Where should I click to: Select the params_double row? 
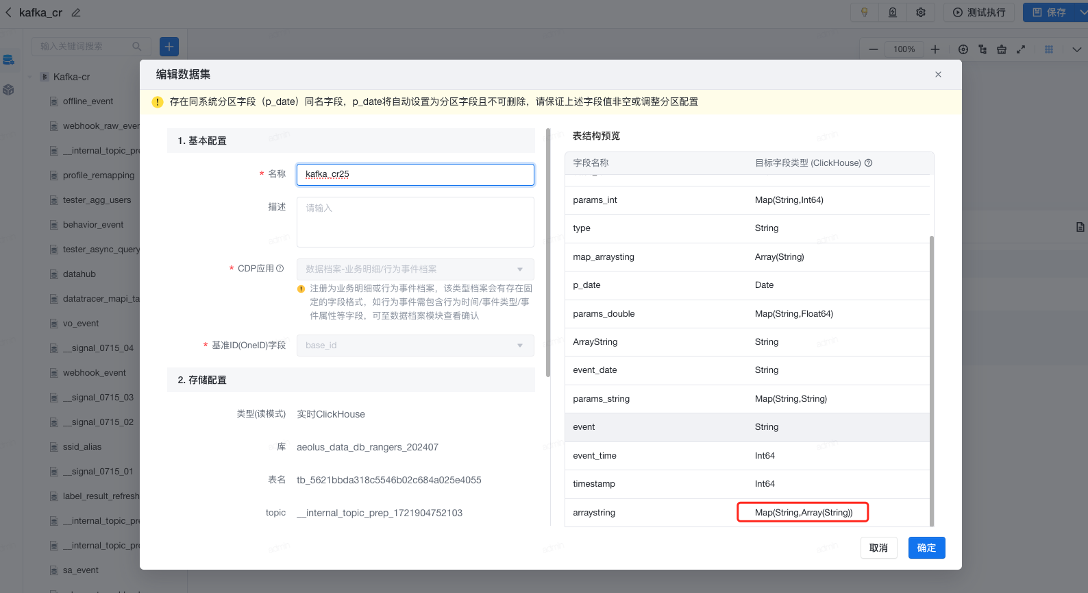(x=747, y=314)
